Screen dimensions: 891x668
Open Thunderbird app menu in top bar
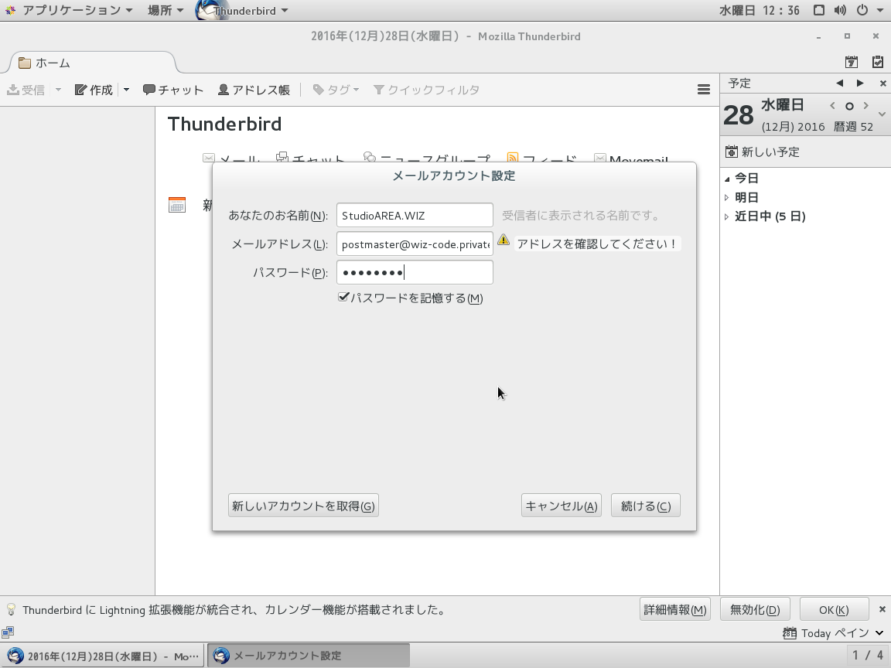(x=243, y=10)
